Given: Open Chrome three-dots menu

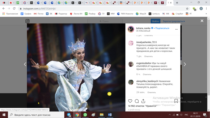Looking at the screenshot, I should coord(206,9).
